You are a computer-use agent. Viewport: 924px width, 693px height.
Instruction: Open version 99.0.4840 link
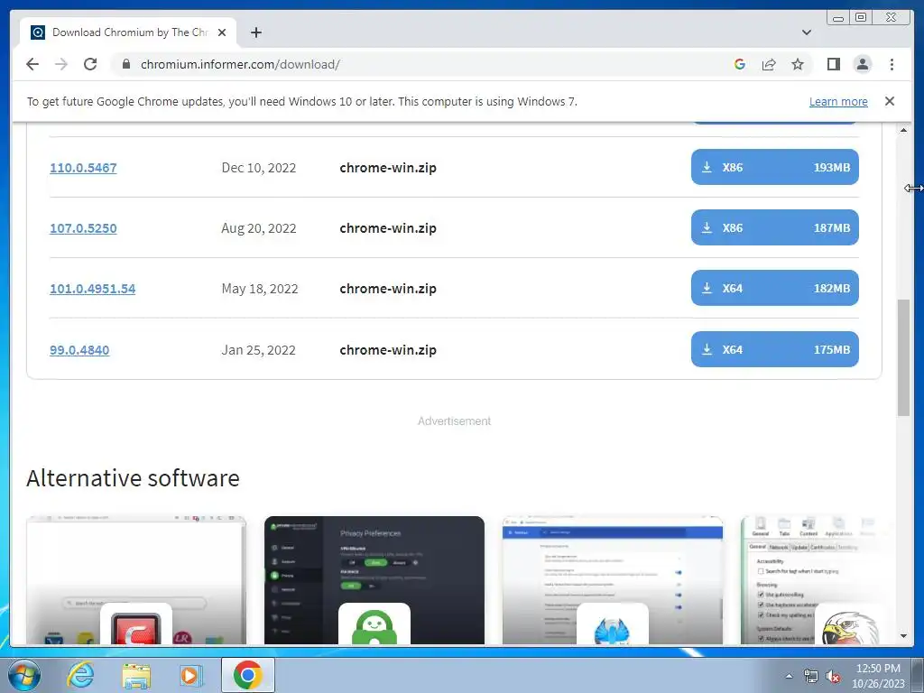pos(79,350)
